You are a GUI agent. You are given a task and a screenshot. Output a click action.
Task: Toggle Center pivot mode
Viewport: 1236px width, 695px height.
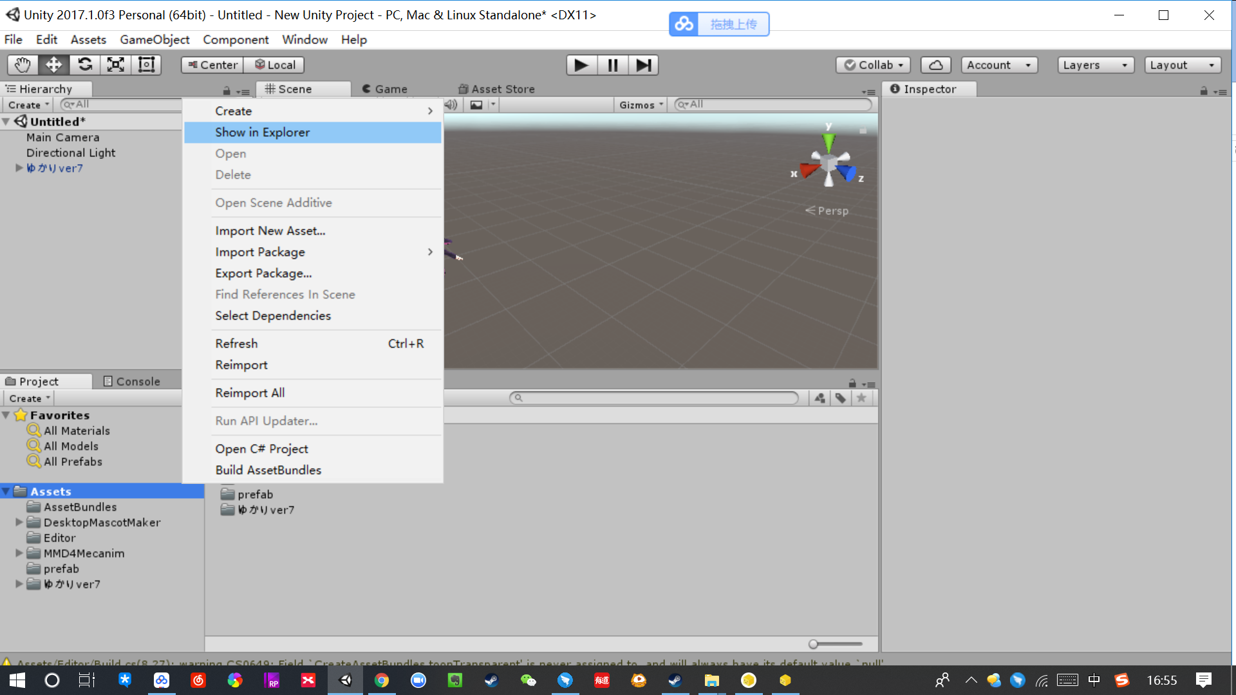pos(212,65)
